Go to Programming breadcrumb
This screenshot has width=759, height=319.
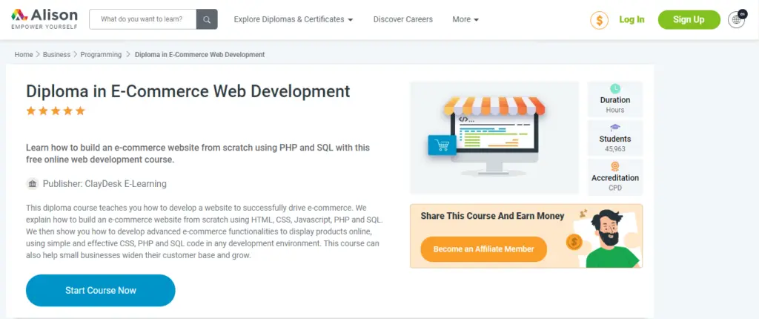tap(101, 55)
